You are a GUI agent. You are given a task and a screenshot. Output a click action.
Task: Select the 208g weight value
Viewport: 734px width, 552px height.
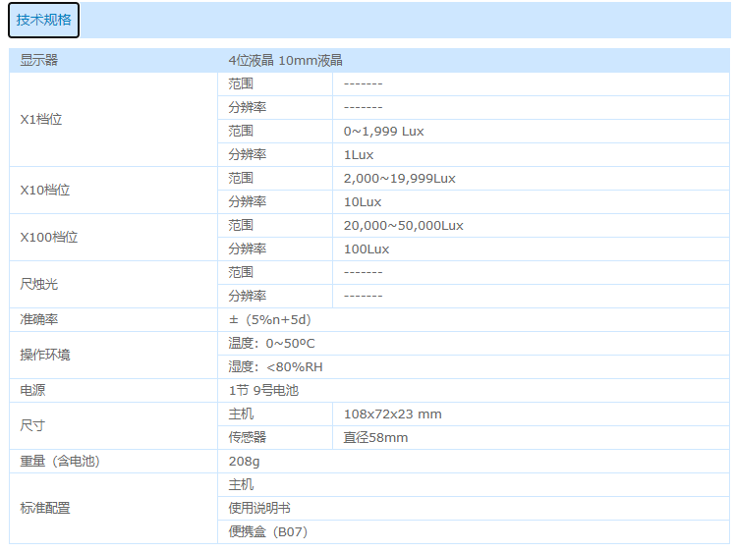pyautogui.click(x=245, y=461)
